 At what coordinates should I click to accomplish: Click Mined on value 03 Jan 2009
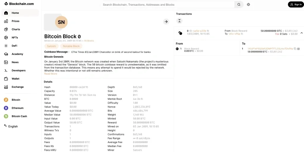point(146,127)
